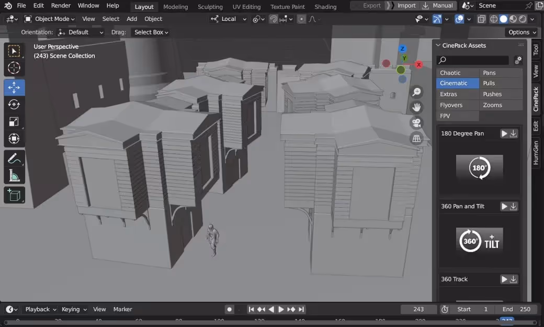Viewport: 544px width, 327px height.
Task: Download the 360 Pan and Tilt asset
Action: (x=514, y=207)
